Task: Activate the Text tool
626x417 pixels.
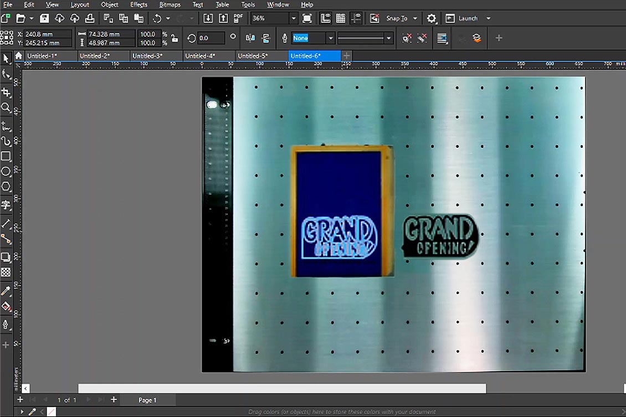Action: coord(6,205)
